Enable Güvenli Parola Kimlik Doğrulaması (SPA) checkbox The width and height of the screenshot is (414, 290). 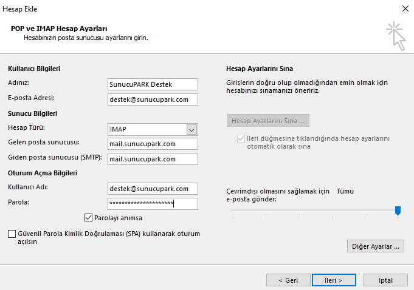pyautogui.click(x=12, y=234)
